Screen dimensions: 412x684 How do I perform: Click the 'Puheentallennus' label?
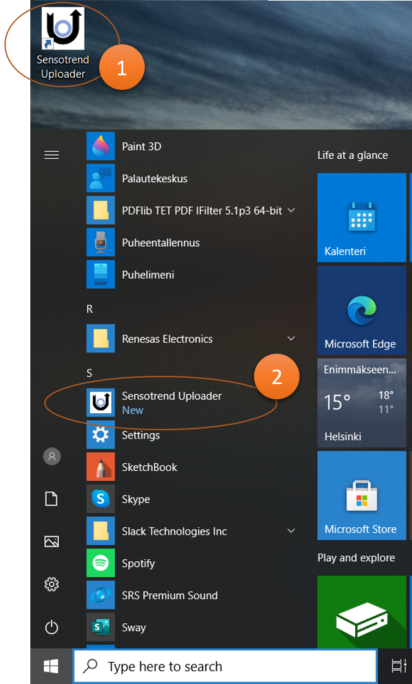tap(161, 243)
